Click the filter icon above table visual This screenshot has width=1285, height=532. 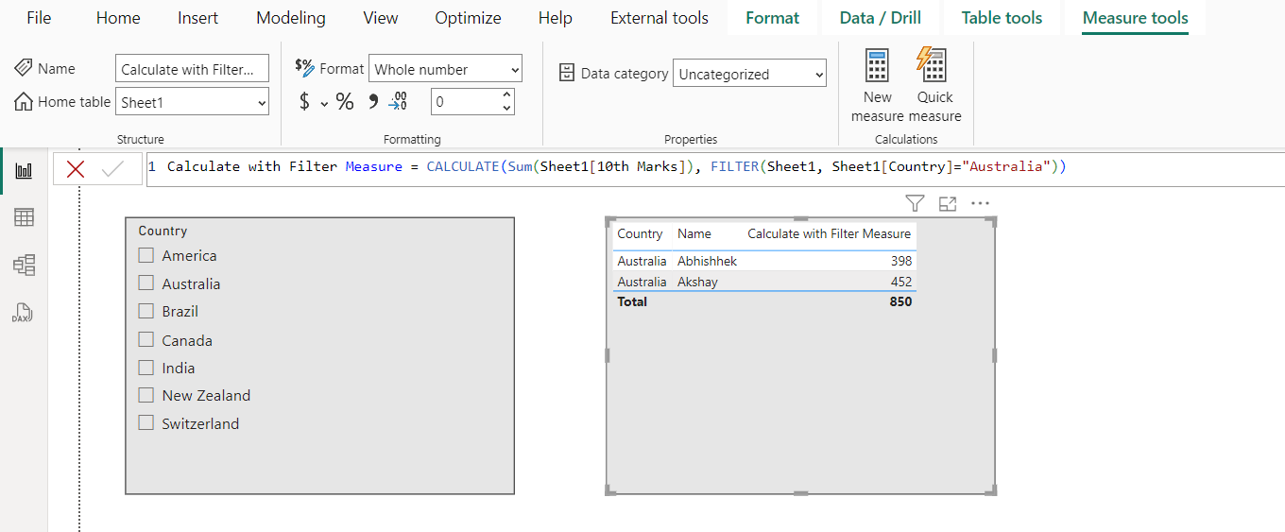tap(914, 203)
